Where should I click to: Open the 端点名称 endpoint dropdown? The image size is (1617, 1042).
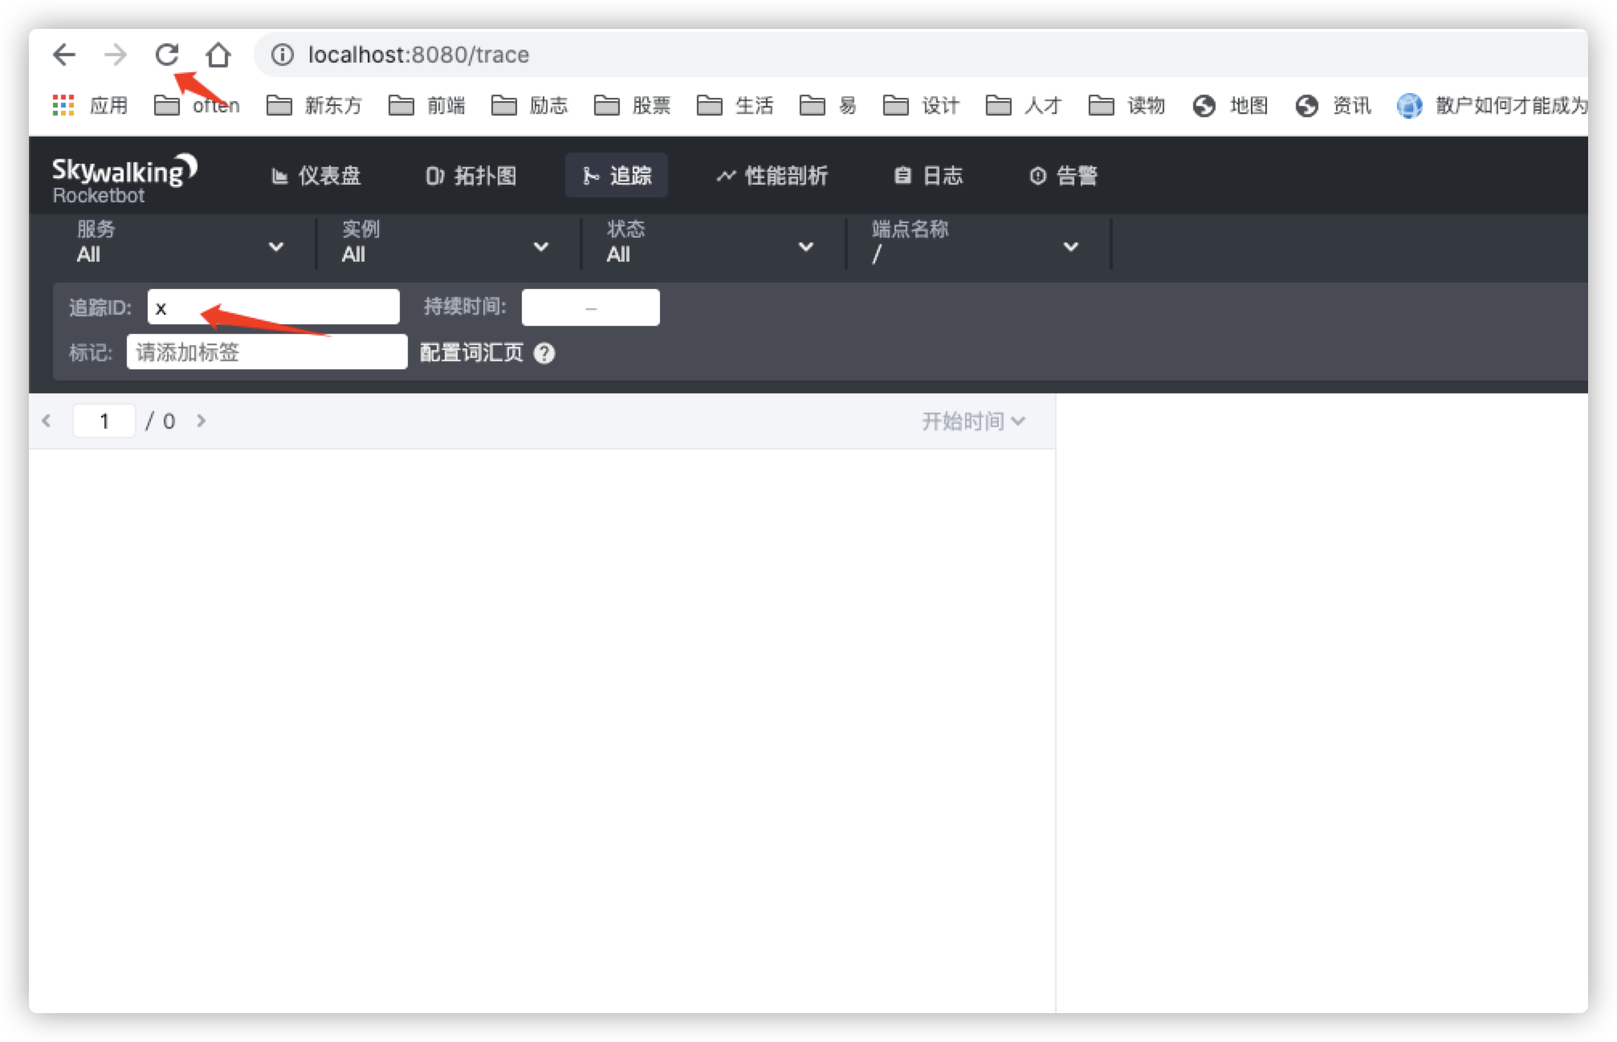(1070, 246)
